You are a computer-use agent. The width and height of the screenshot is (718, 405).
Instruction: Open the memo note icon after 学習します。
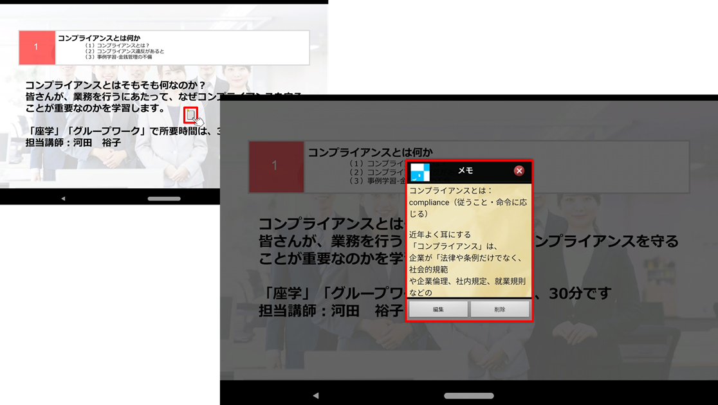click(191, 115)
